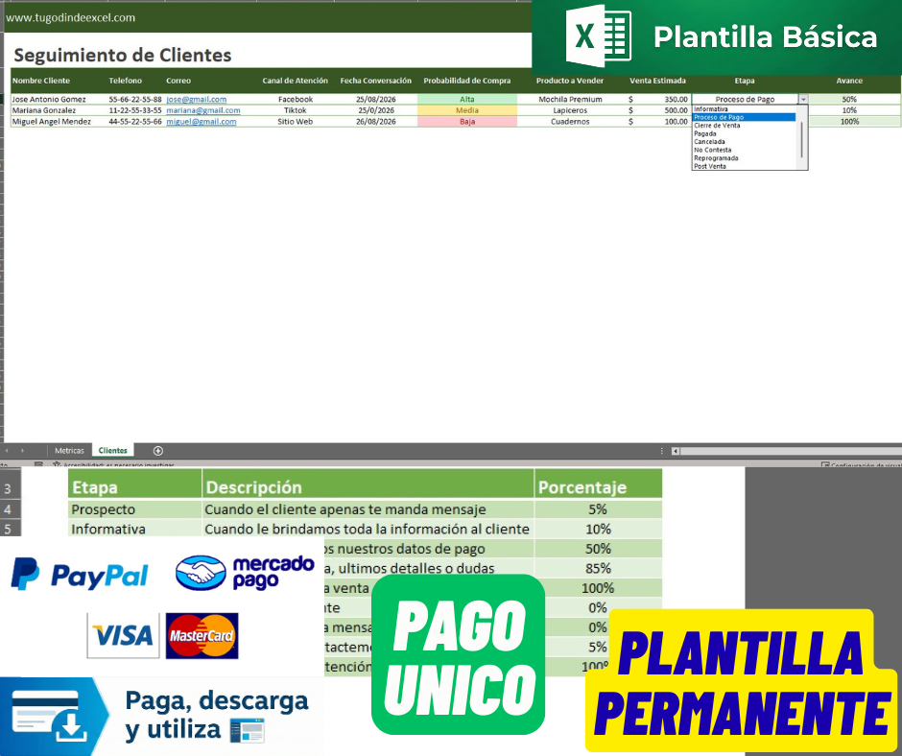This screenshot has height=756, width=902.
Task: Click the small window icon beside 'y utiliza'
Action: (248, 731)
